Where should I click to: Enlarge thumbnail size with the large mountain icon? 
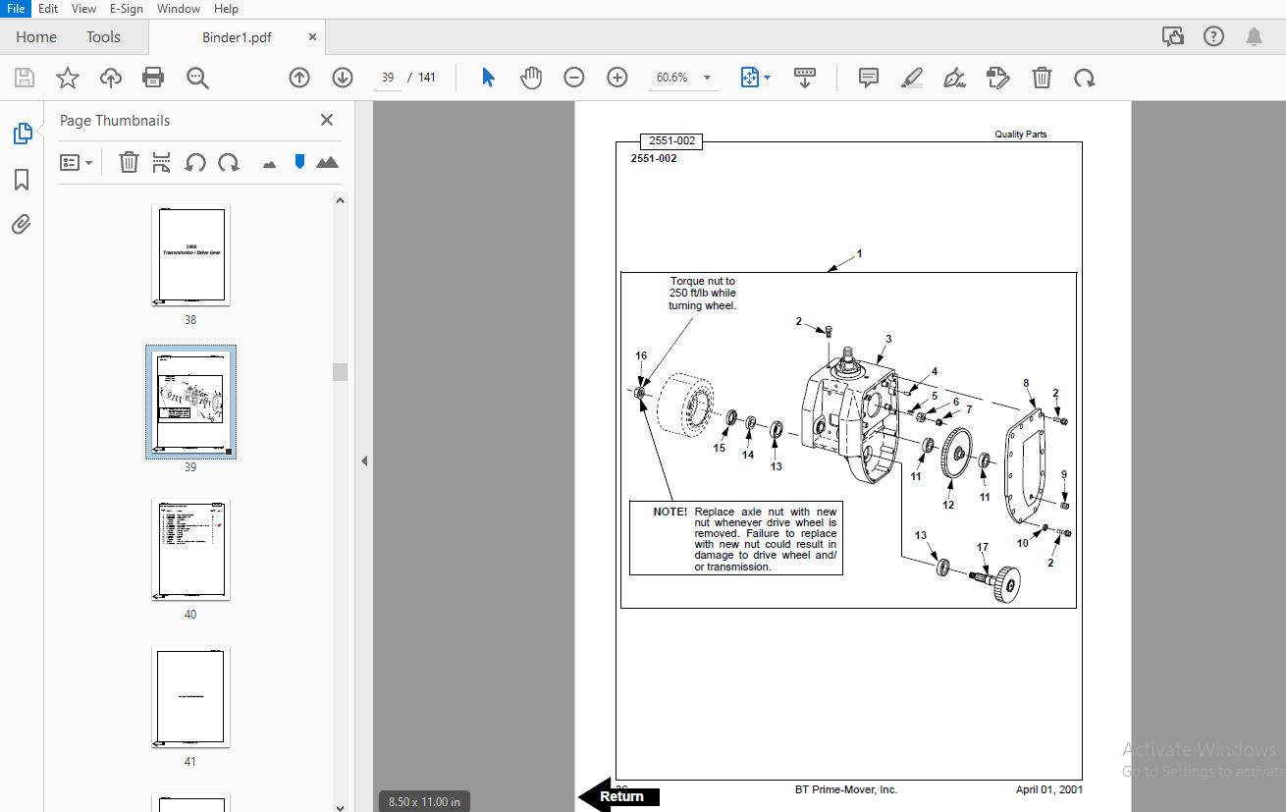coord(327,163)
